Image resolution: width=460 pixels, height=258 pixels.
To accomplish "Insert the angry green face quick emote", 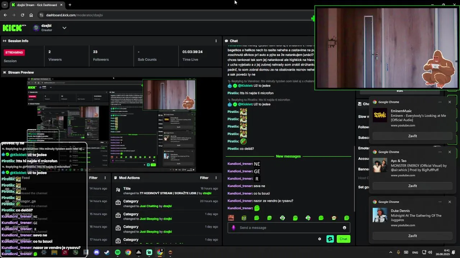I will [244, 218].
